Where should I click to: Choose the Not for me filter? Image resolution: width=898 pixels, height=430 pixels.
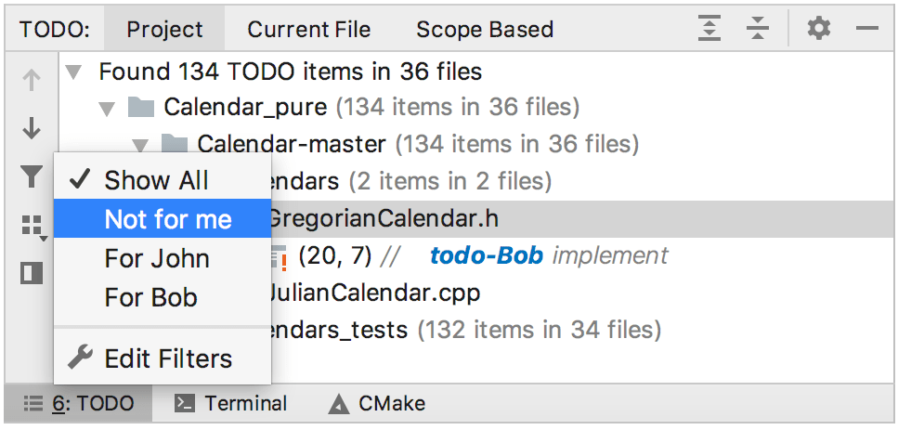167,219
